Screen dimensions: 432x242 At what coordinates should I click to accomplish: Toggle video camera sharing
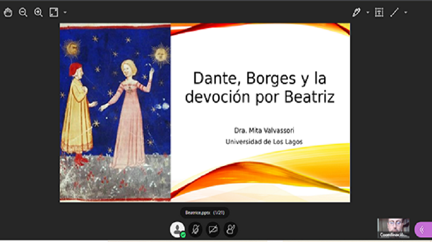point(213,230)
